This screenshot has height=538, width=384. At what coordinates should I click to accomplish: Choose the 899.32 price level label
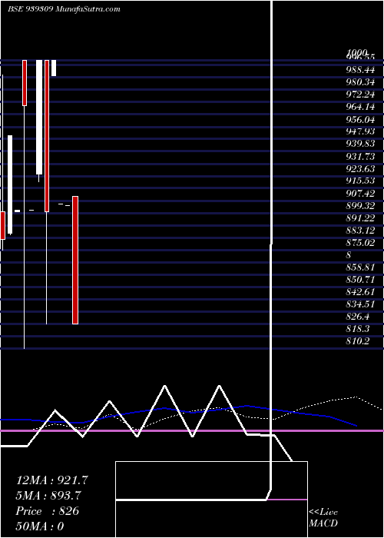360,206
